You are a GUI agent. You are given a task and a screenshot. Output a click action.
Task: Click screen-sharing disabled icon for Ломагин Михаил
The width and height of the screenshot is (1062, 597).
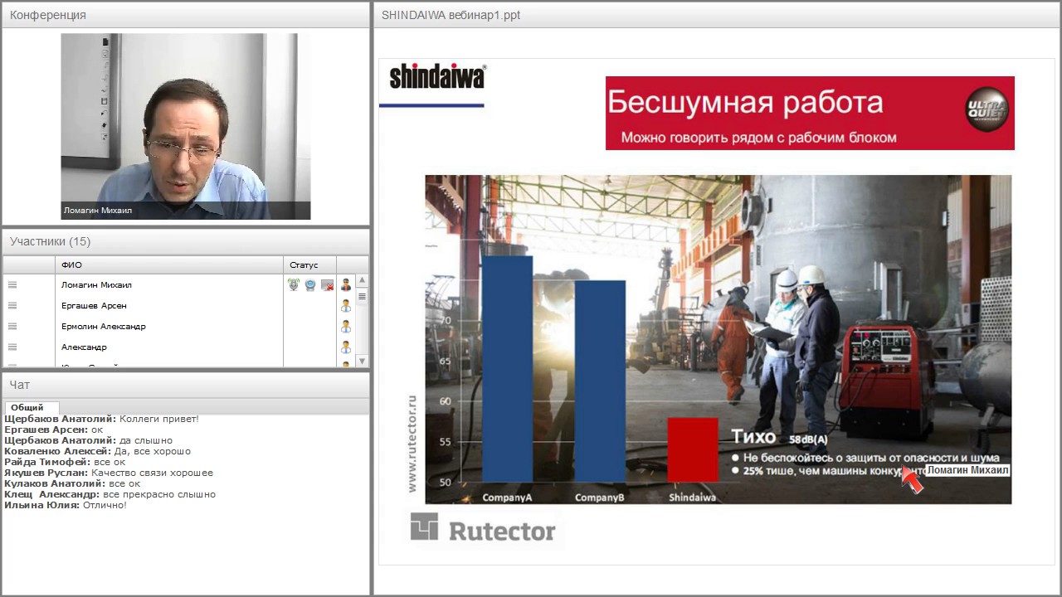(327, 284)
